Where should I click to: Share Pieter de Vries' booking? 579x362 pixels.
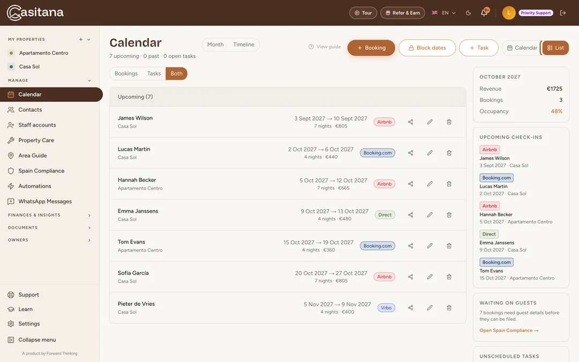(x=410, y=308)
